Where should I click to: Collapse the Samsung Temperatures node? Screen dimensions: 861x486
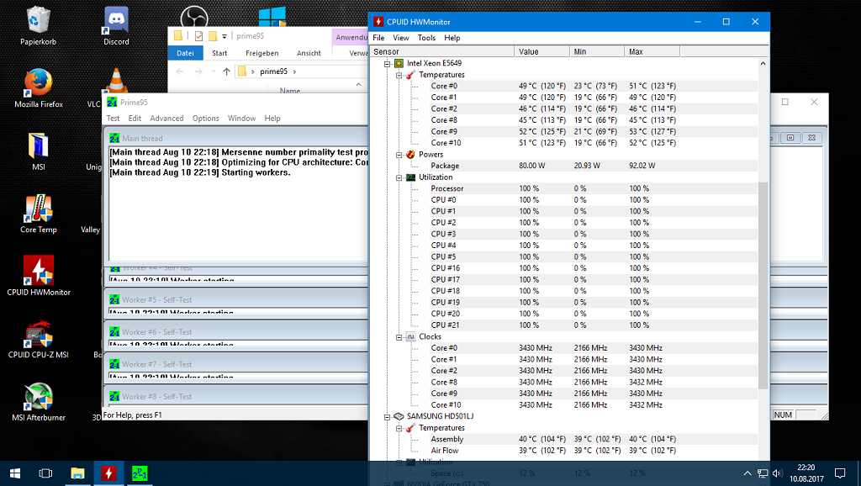point(399,428)
